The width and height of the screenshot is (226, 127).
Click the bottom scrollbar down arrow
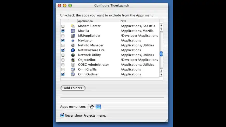161,75
